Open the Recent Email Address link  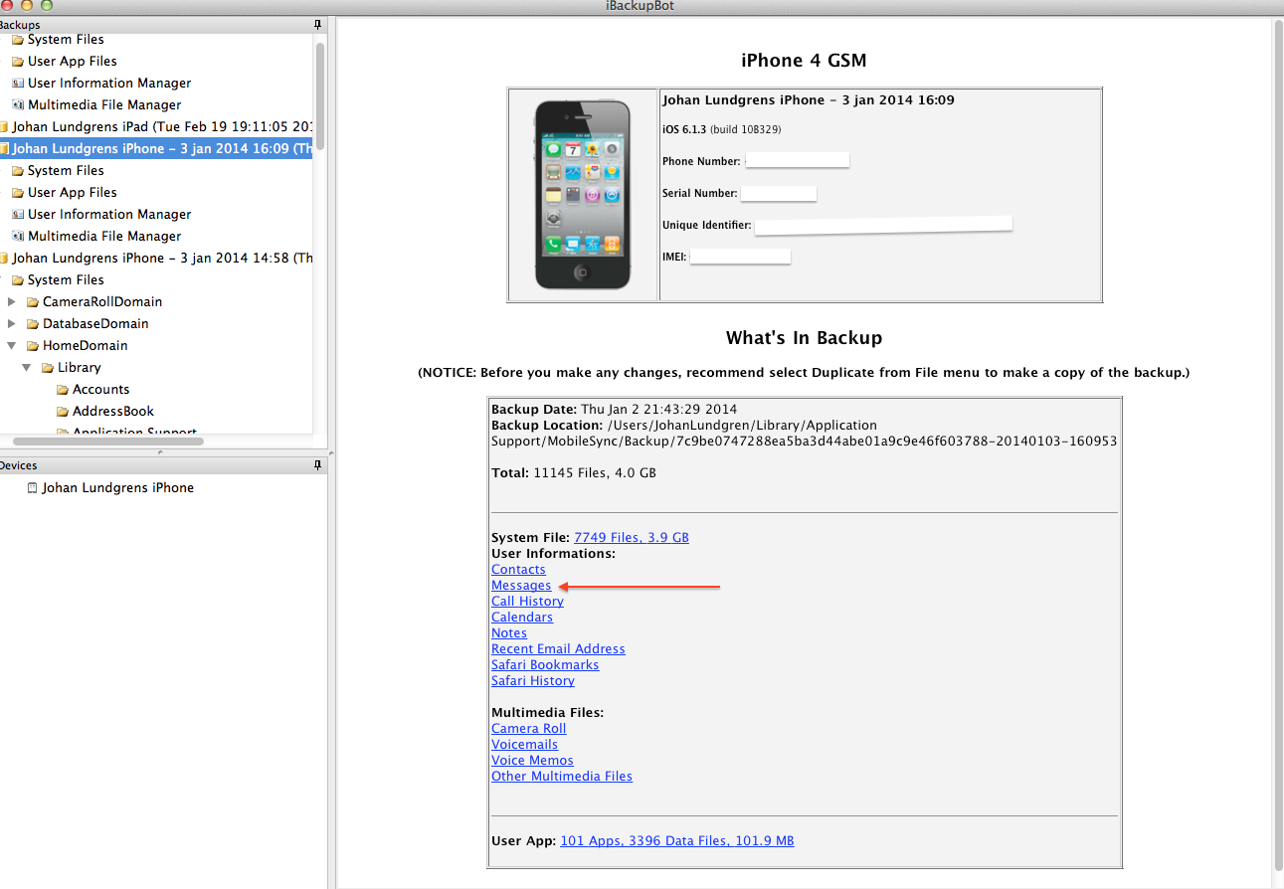(x=558, y=648)
